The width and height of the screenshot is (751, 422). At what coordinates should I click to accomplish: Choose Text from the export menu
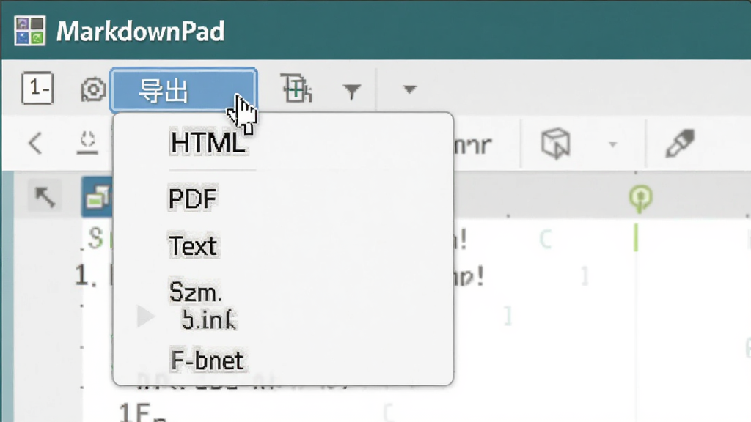pyautogui.click(x=193, y=246)
